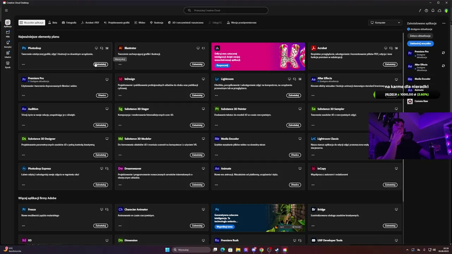
Task: Open Fresco card more actions ellipsis
Action: (23, 226)
